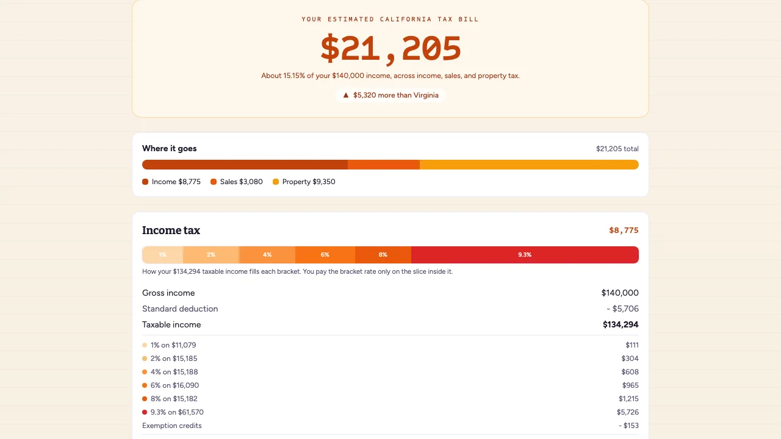This screenshot has height=439, width=781.
Task: Click the "1% on $11,079" bracket row
Action: click(x=390, y=345)
